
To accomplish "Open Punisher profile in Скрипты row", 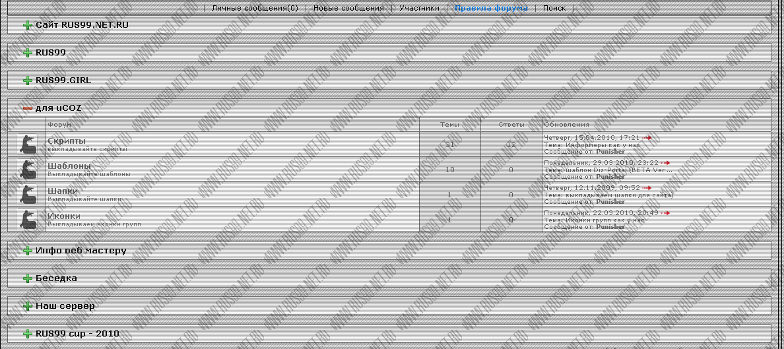I will [x=610, y=152].
